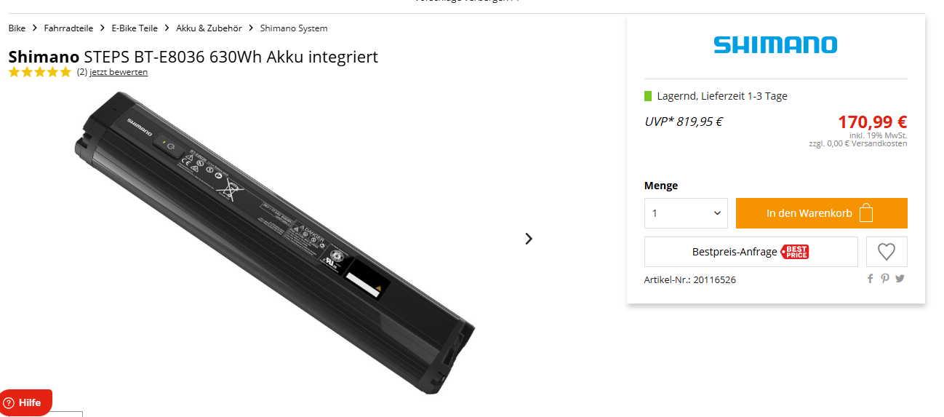Open Fahrradteile breadcrumb category
The height and width of the screenshot is (417, 944).
tap(68, 28)
